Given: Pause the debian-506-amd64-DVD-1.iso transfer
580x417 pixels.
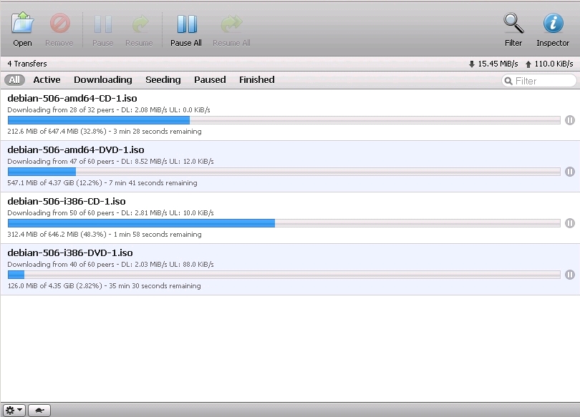Looking at the screenshot, I should pos(570,172).
